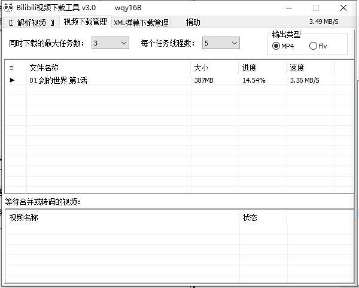Close the Bilibili download tool window

click(x=343, y=8)
